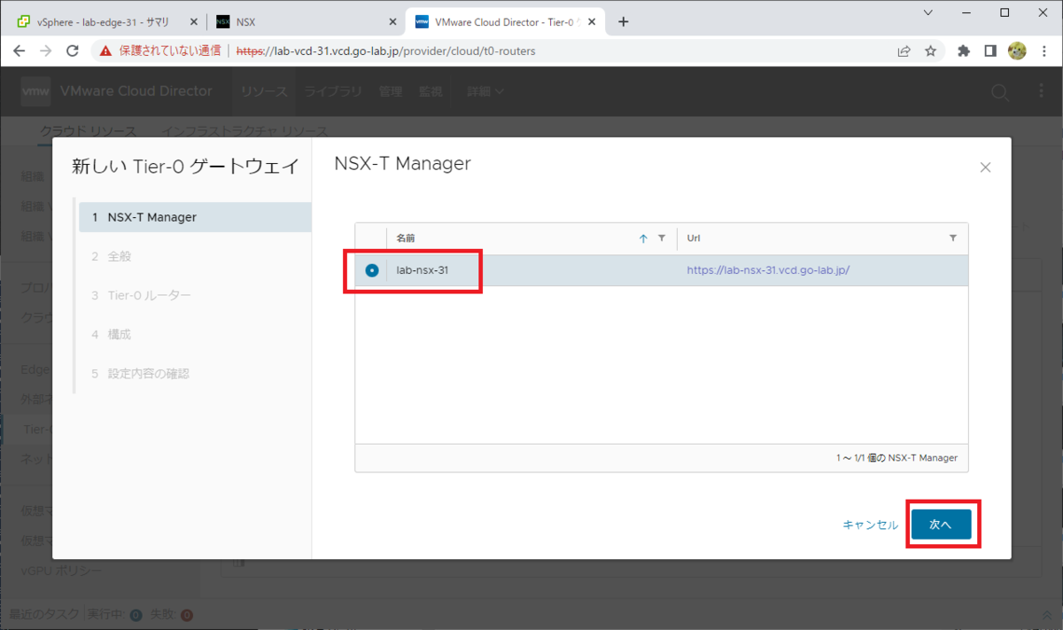Close the VMware Cloud Director browser tab
Screen dimensions: 1063x630
click(x=592, y=22)
